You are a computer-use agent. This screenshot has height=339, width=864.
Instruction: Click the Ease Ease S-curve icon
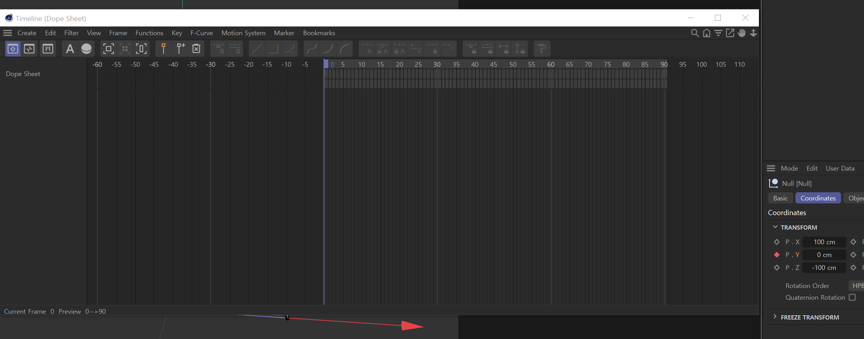[312, 49]
